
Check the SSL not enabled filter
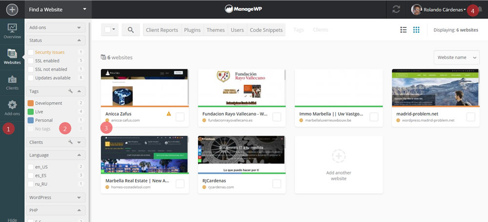tap(30, 69)
